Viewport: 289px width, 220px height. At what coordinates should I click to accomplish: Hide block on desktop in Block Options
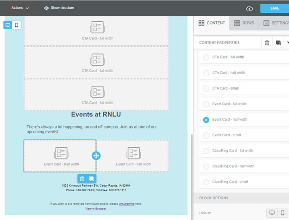(272, 213)
